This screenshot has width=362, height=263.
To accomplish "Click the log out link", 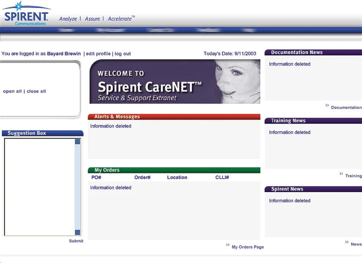I will point(123,53).
